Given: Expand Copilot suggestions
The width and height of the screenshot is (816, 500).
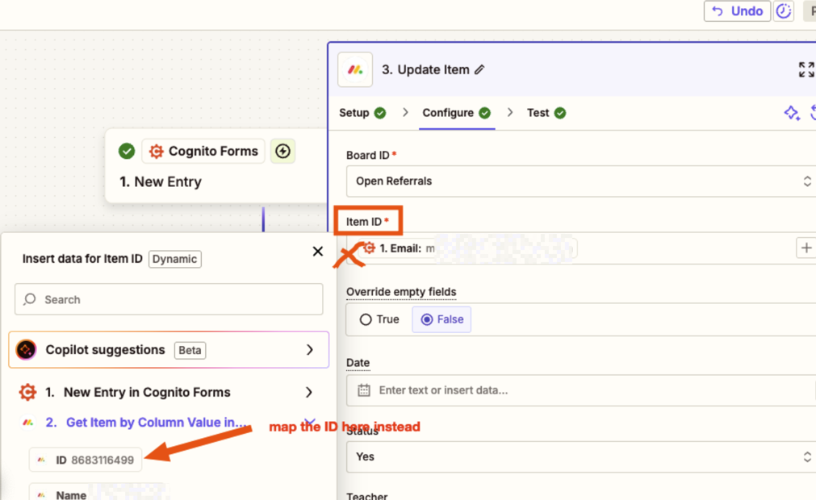Looking at the screenshot, I should point(169,350).
